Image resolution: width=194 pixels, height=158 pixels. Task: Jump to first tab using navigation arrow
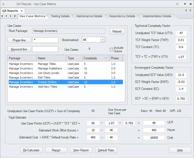pyautogui.click(x=2, y=16)
